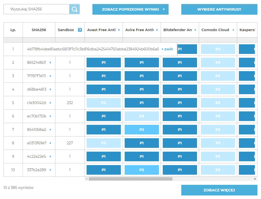Expand the SHA256 hash in row 2
261x199 pixels.
click(x=51, y=63)
